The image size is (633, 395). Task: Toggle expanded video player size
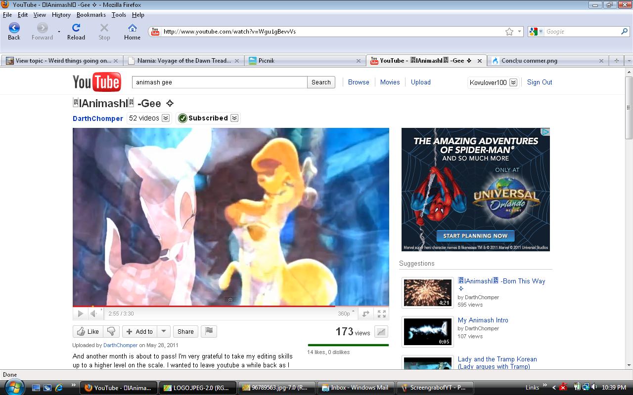365,314
